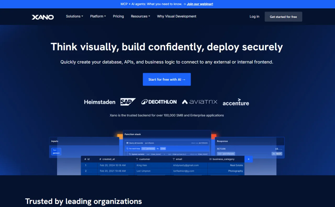Click the Photography category cell
This screenshot has height=207, width=335.
click(226, 171)
